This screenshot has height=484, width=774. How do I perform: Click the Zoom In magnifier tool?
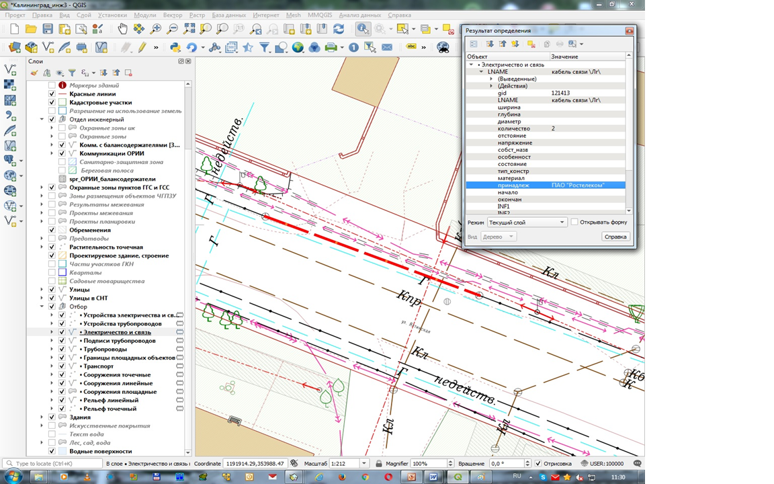pyautogui.click(x=156, y=29)
